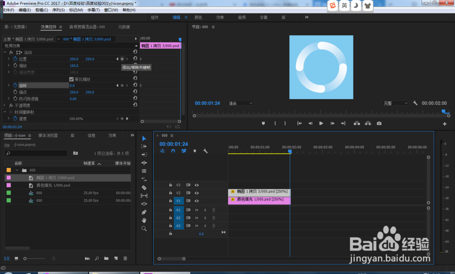Open Program monitor button editor plus
Image resolution: width=455 pixels, height=274 pixels.
445,124
